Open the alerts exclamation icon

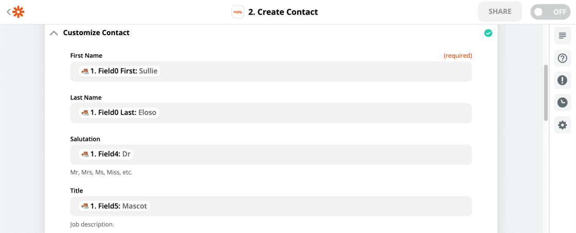(x=563, y=81)
